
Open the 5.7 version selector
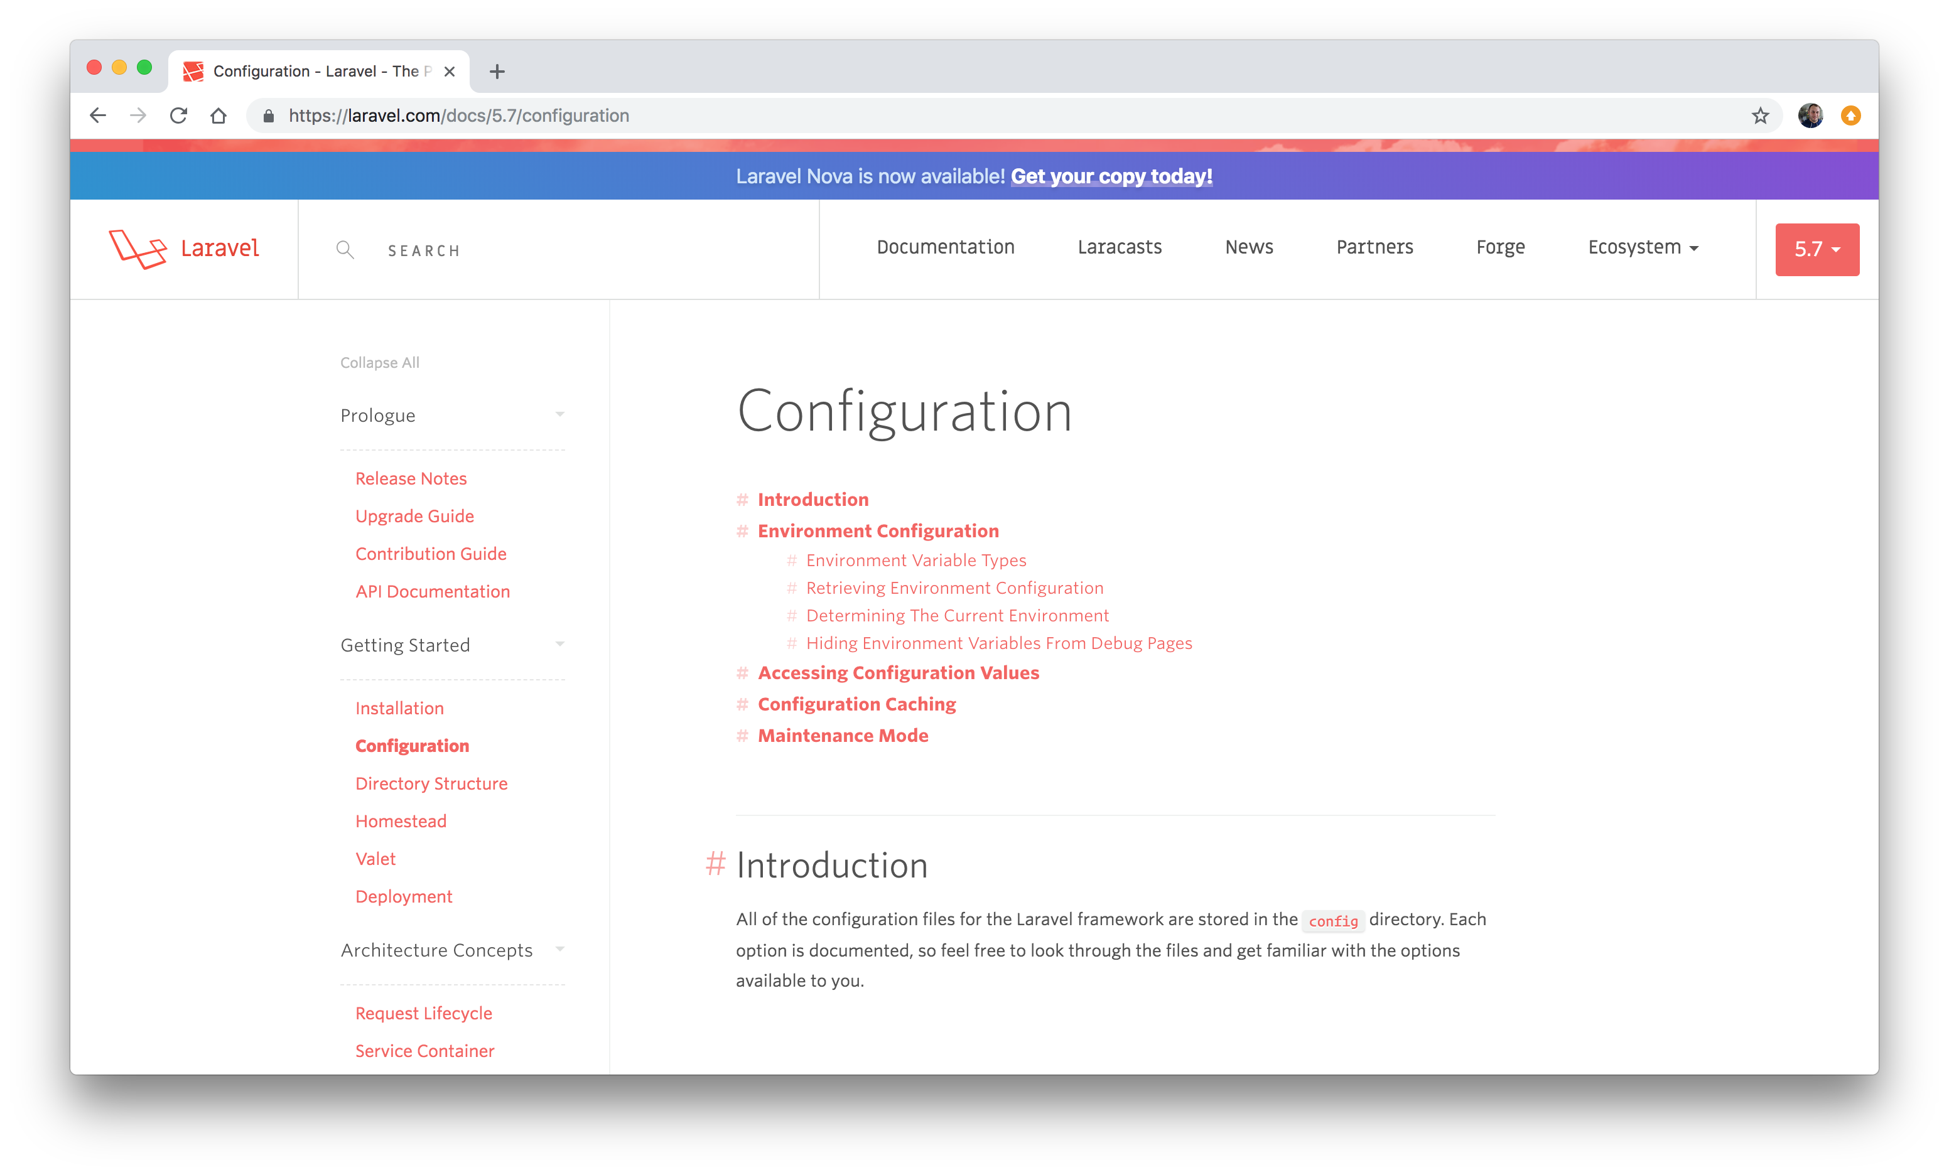(x=1817, y=249)
